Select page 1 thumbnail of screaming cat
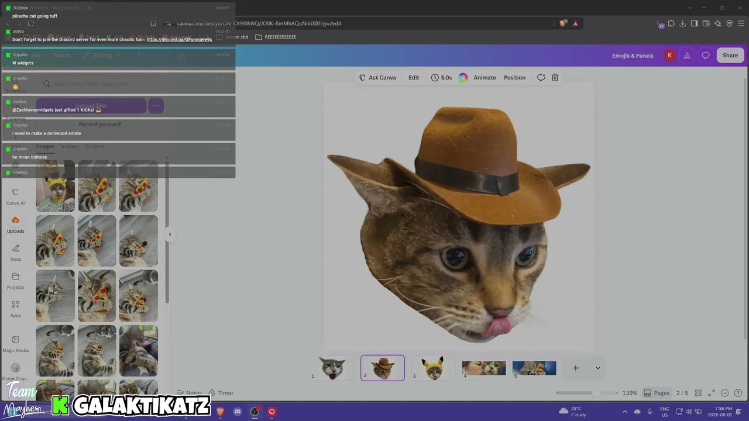Image resolution: width=749 pixels, height=421 pixels. pos(332,368)
